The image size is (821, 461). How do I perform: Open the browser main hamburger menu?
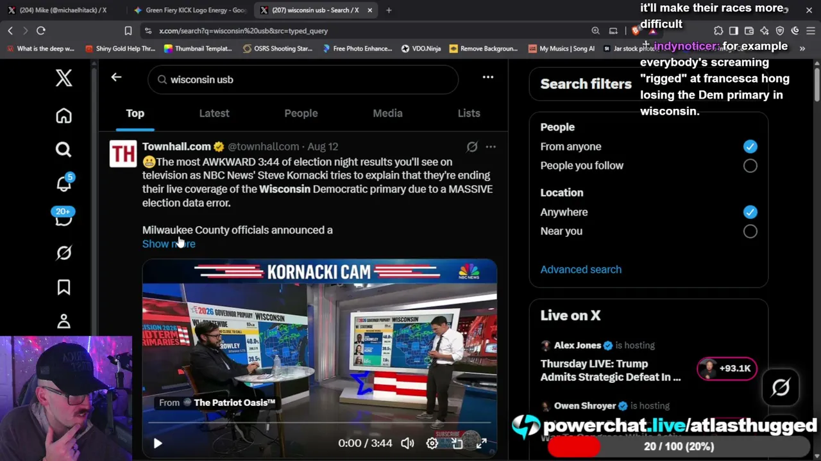pyautogui.click(x=811, y=31)
